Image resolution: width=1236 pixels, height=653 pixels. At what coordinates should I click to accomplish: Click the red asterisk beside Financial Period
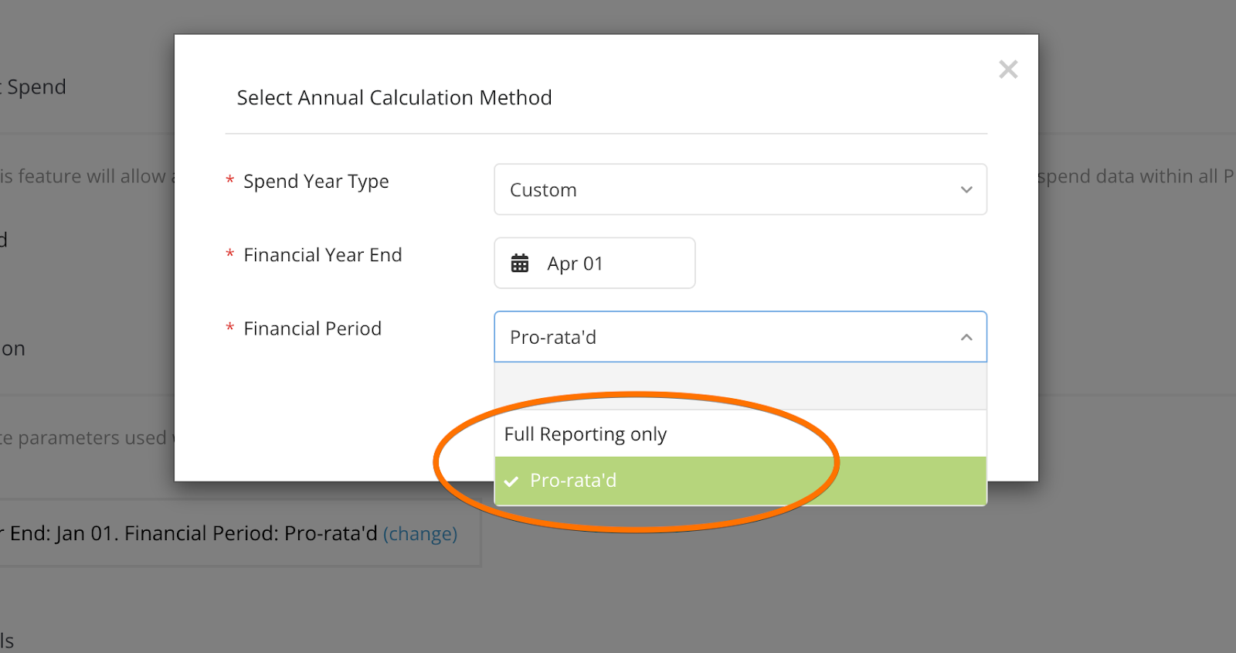[229, 328]
